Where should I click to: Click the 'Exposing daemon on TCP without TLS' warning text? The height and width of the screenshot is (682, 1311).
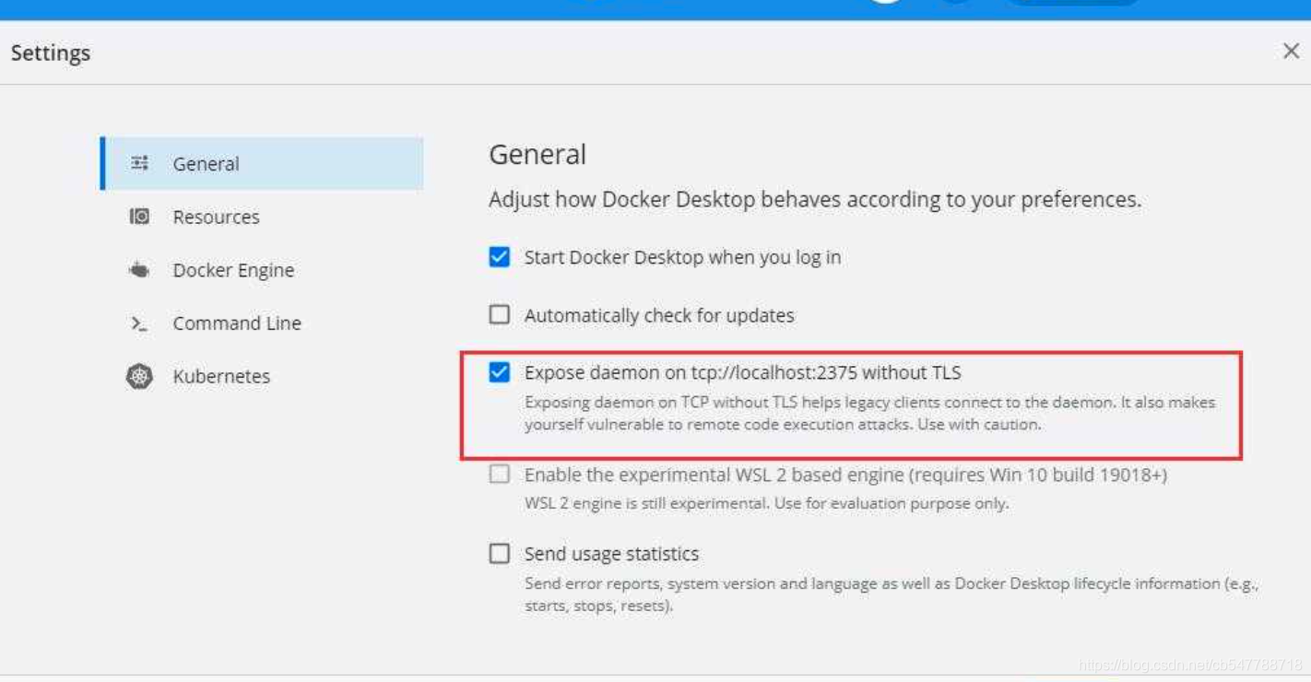click(870, 414)
